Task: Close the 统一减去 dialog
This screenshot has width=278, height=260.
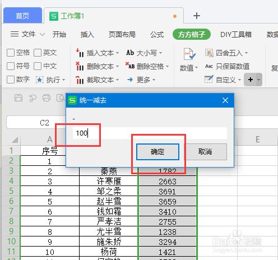Action: [x=225, y=100]
